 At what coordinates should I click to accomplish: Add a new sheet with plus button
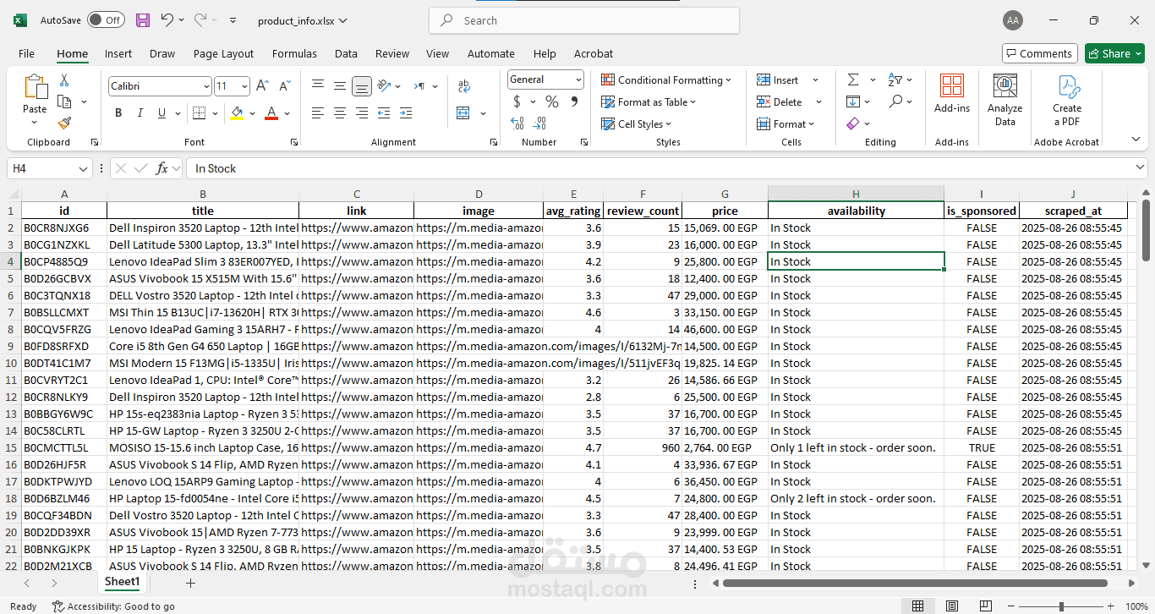[x=190, y=583]
